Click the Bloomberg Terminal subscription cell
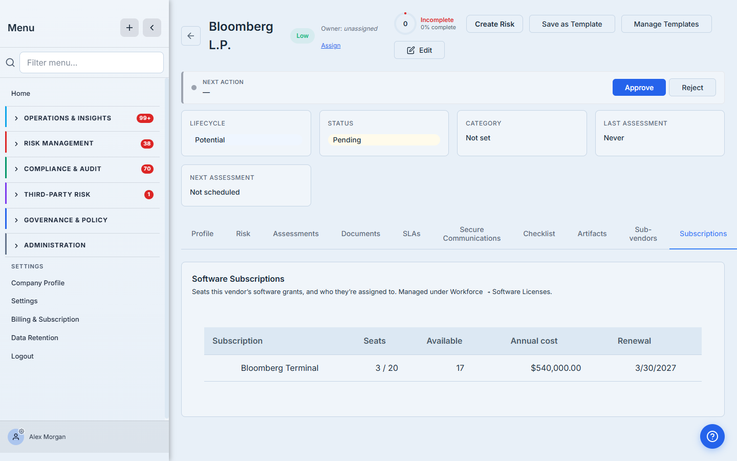 tap(279, 368)
